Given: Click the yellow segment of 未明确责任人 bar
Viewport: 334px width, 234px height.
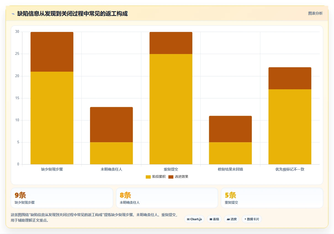Looking at the screenshot, I should coord(111,153).
